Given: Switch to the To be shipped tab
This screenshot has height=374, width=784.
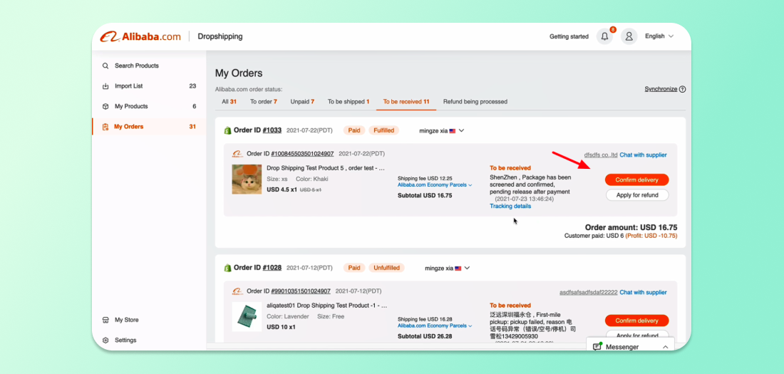Looking at the screenshot, I should point(349,101).
